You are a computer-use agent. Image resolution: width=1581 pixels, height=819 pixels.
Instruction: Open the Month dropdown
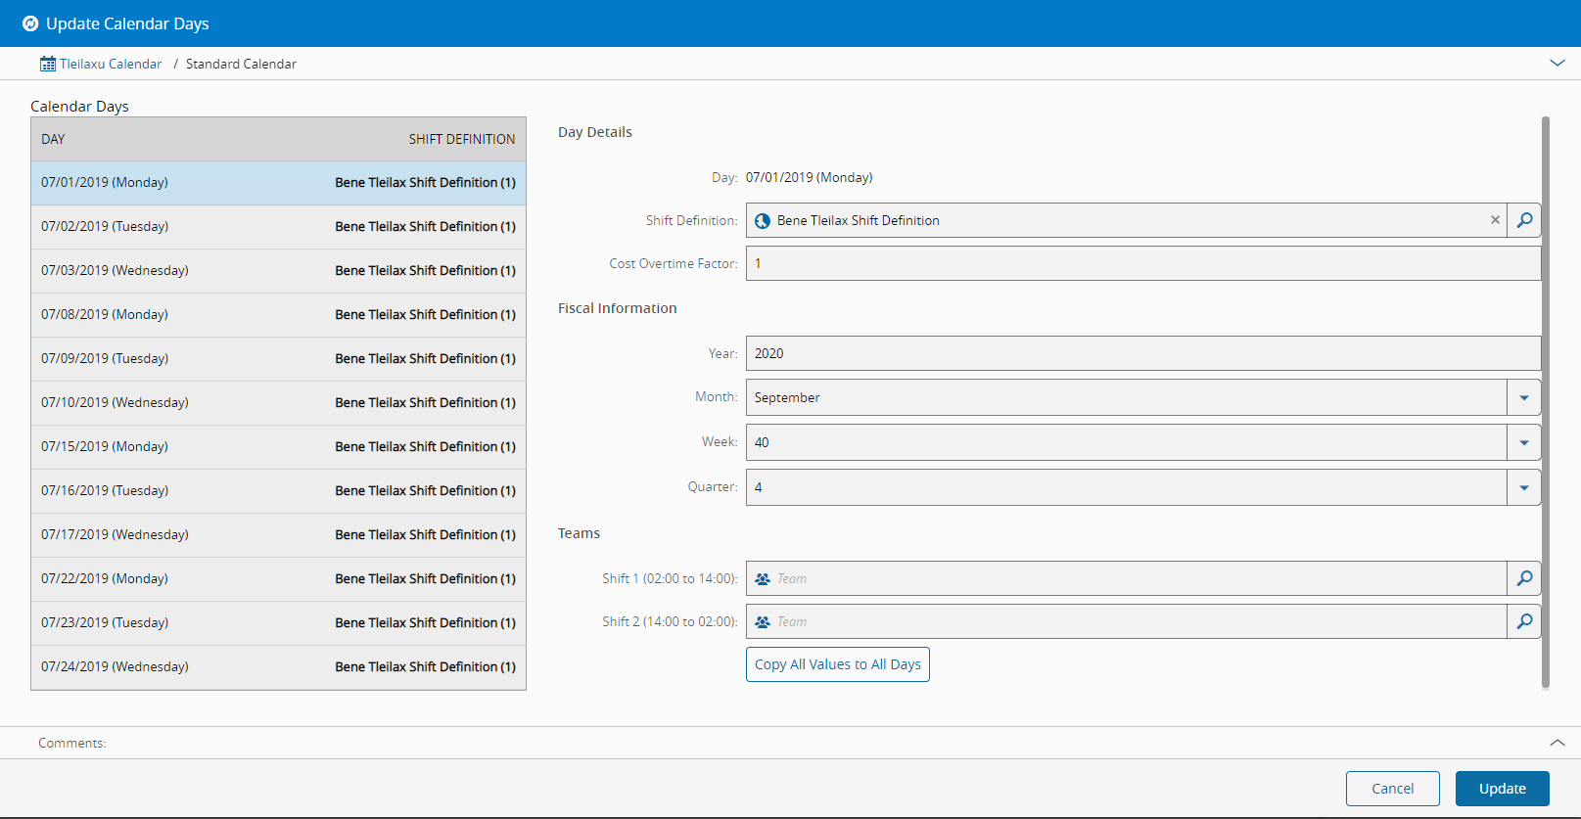click(x=1523, y=397)
